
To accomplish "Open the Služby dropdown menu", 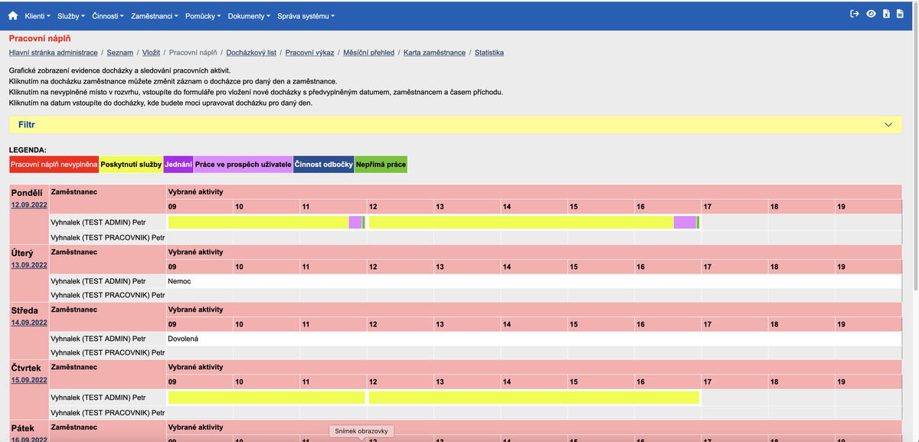I will point(70,15).
